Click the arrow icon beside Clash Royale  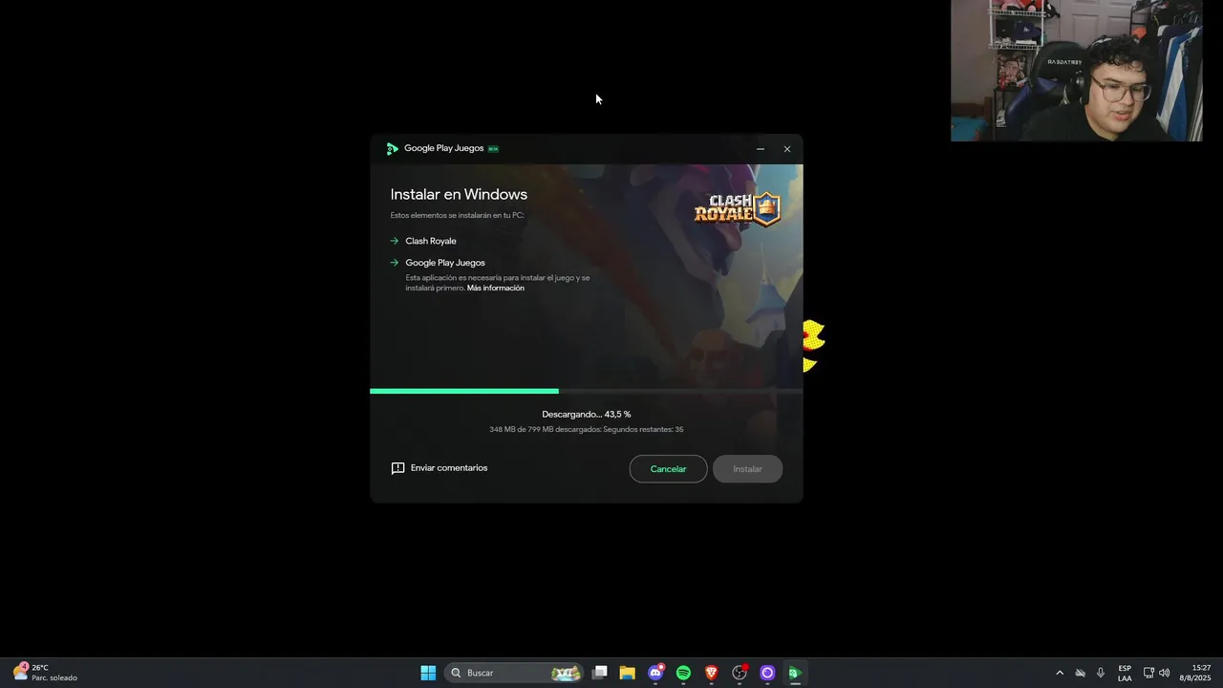395,241
